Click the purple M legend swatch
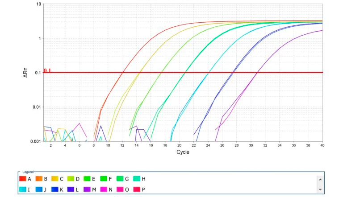The image size is (343, 197). (87, 189)
